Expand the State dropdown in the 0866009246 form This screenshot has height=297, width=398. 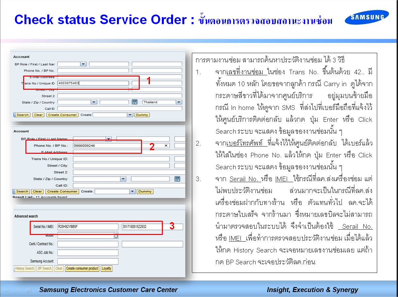pos(123,179)
